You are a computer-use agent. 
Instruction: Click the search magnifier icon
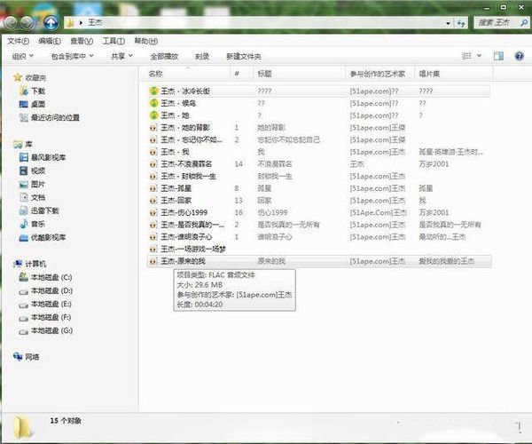click(523, 23)
